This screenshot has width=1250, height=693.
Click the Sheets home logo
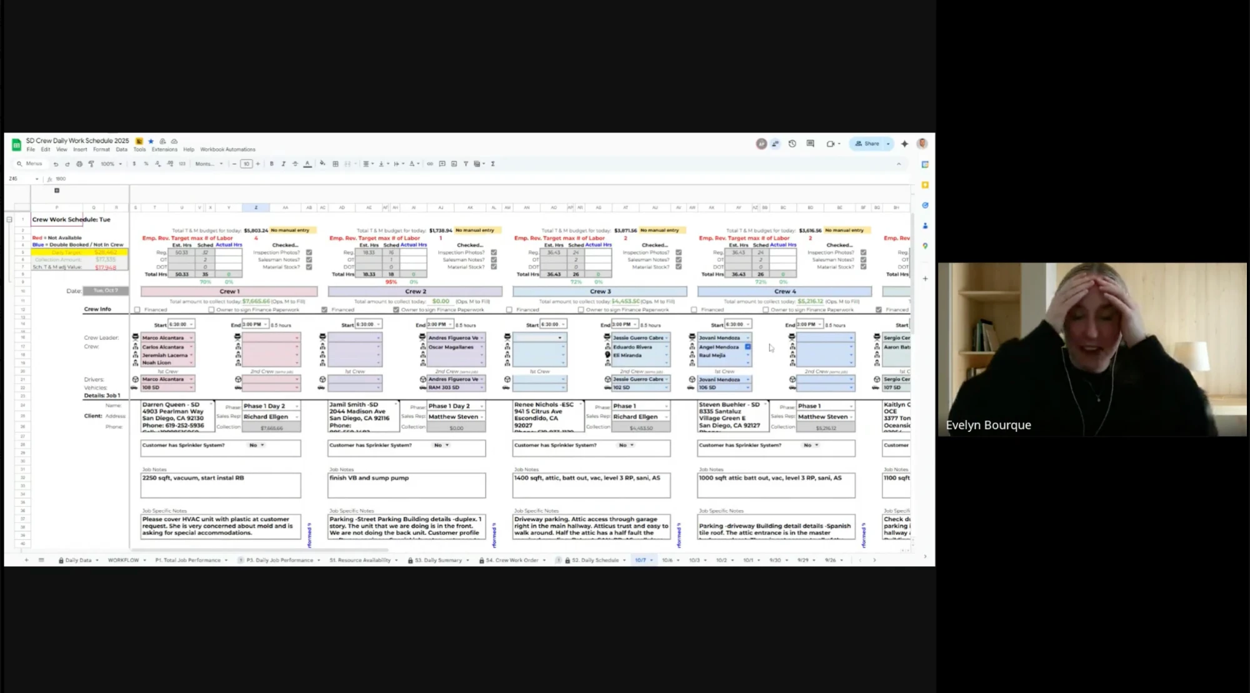17,145
